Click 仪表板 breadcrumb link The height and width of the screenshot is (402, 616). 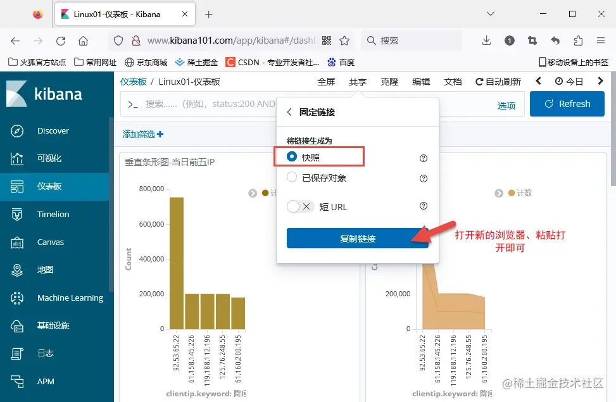point(134,82)
